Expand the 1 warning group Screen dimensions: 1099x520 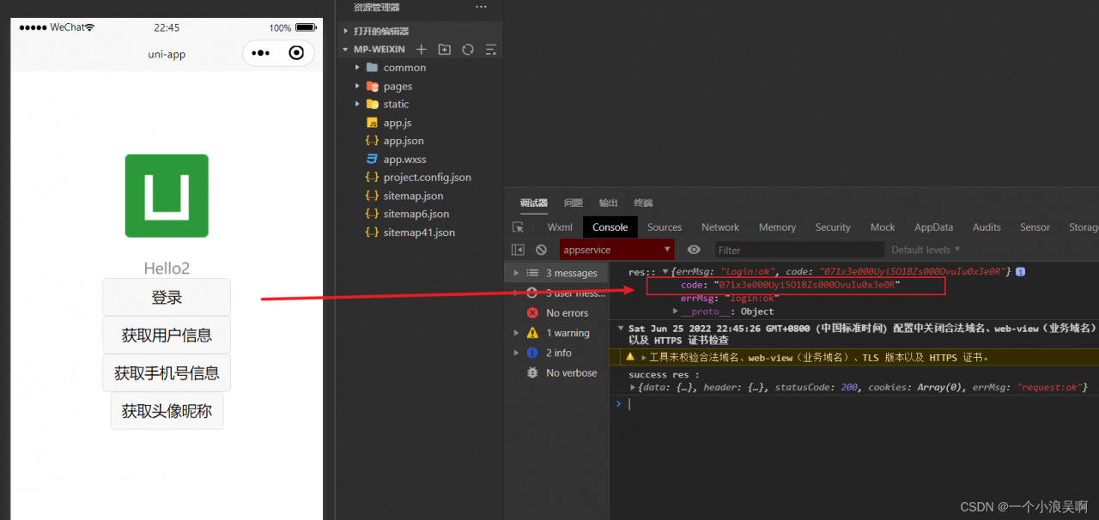pyautogui.click(x=516, y=333)
